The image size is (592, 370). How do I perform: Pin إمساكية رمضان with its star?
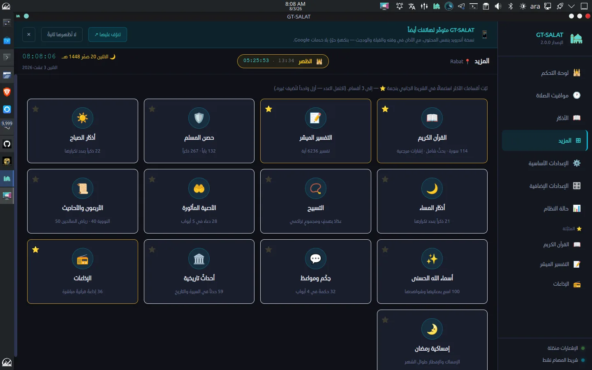pyautogui.click(x=385, y=320)
